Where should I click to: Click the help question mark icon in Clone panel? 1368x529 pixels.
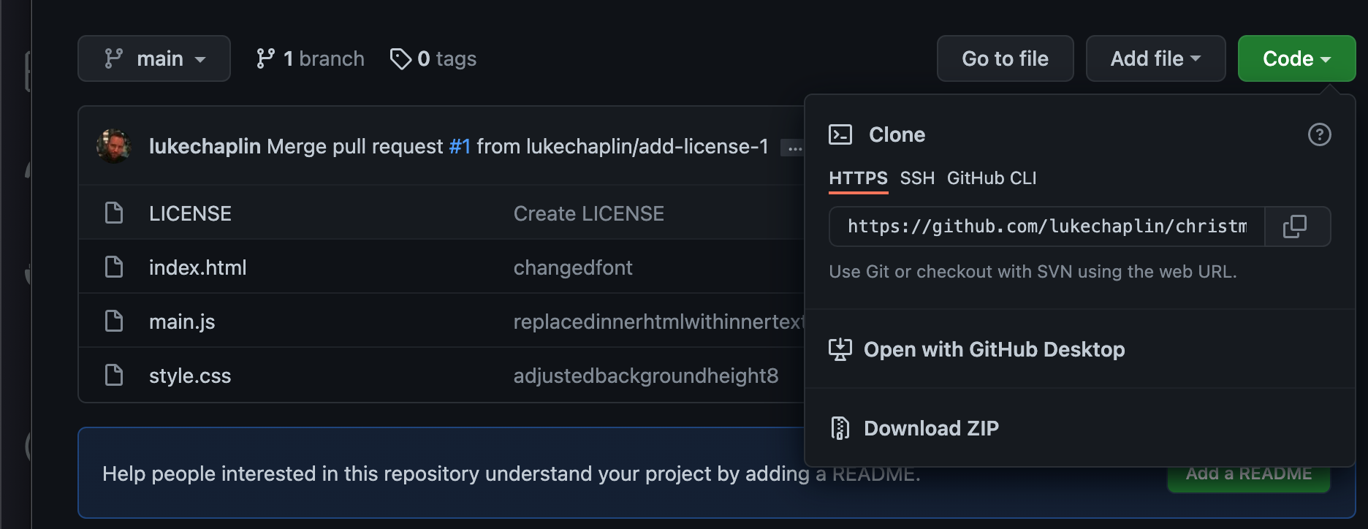pyautogui.click(x=1319, y=134)
